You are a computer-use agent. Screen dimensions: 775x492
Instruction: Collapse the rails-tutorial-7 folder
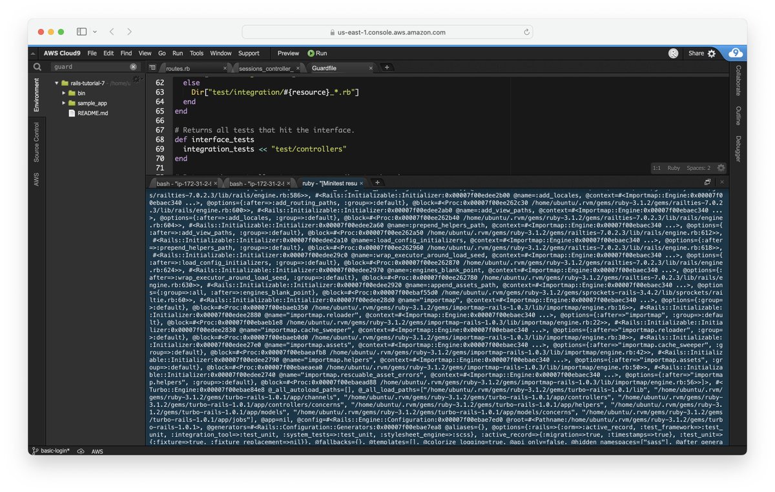point(56,83)
